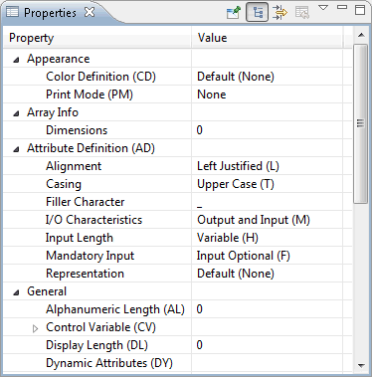Image resolution: width=372 pixels, height=377 pixels.
Task: Click the vertical scrollbar thumb
Action: point(360,123)
